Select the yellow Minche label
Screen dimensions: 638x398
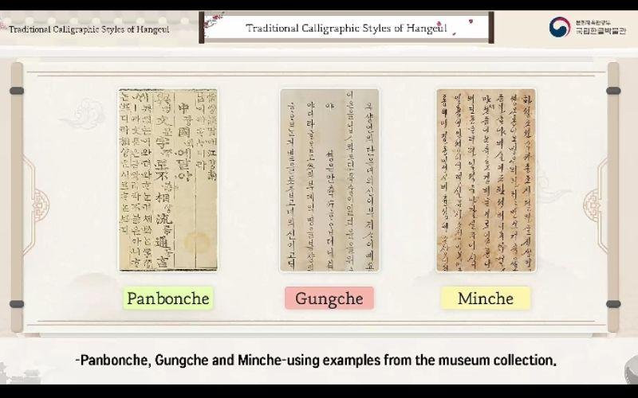point(486,298)
